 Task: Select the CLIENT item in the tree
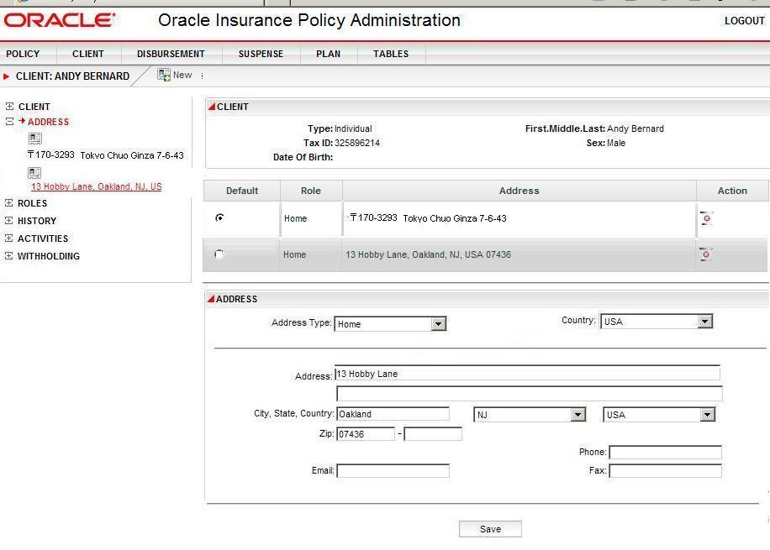point(34,107)
